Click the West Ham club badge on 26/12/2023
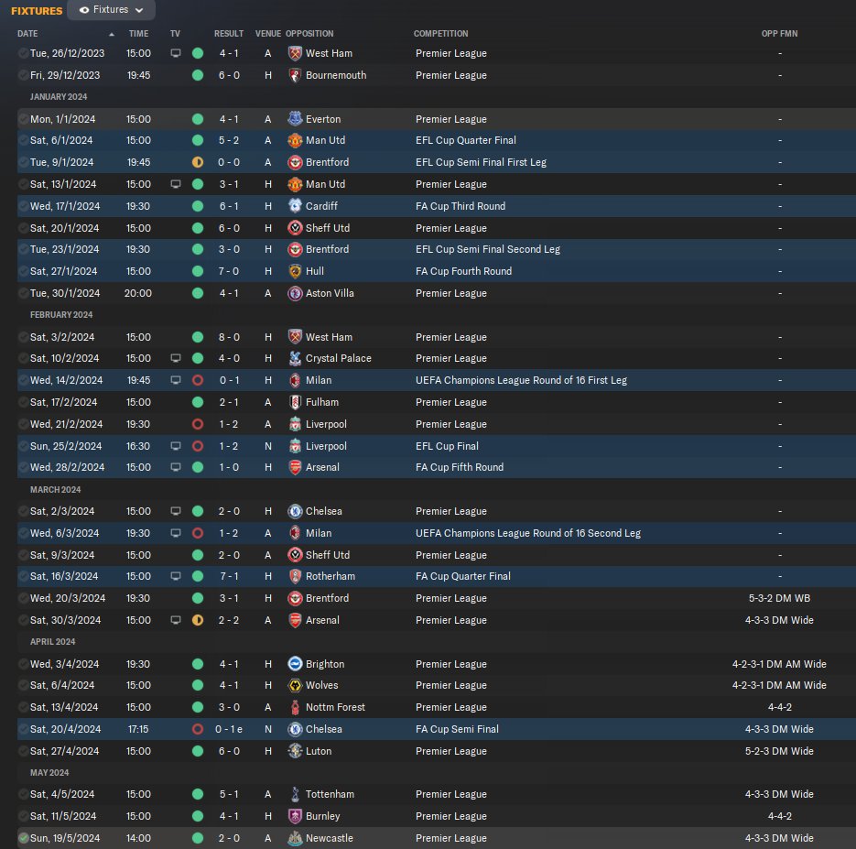Screen dimensions: 856x849 295,53
